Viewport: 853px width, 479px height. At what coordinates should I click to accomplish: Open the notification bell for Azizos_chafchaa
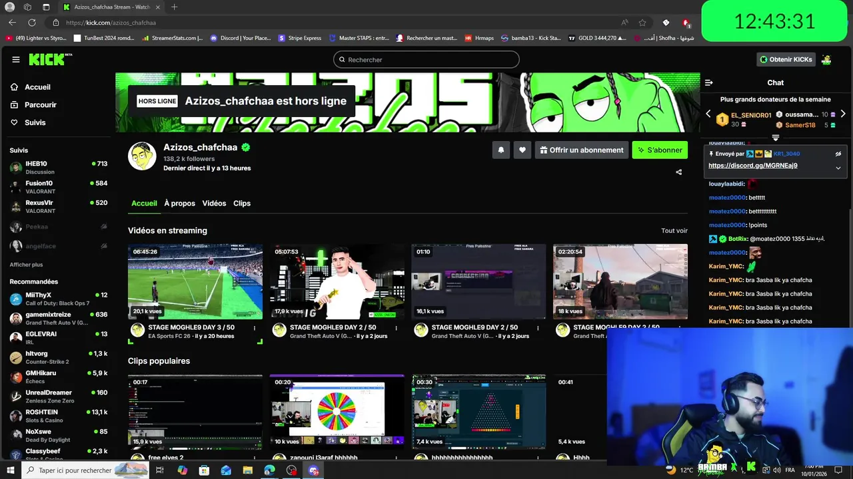coord(501,150)
